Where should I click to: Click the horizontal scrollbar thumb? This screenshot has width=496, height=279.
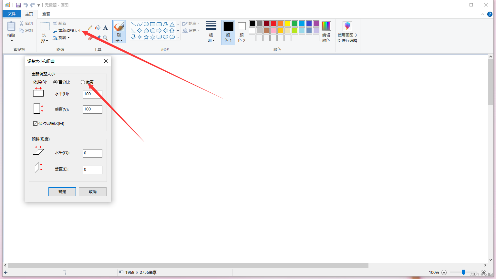point(188,265)
